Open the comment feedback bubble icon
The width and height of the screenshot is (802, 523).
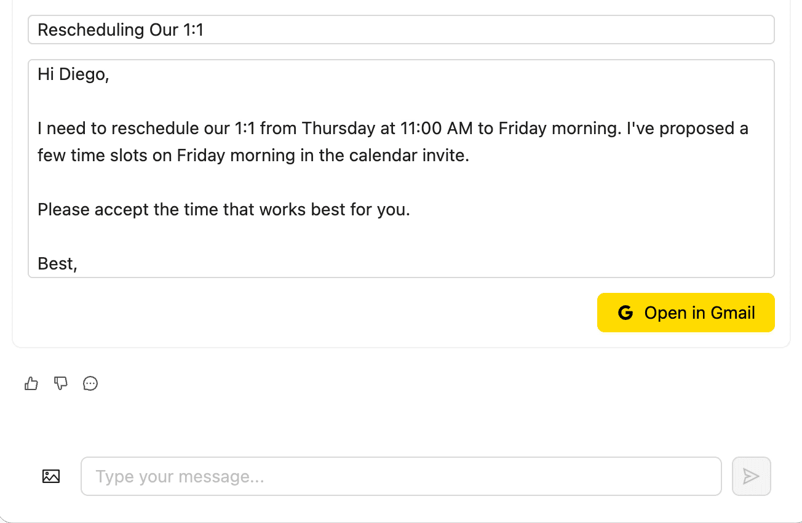coord(90,384)
